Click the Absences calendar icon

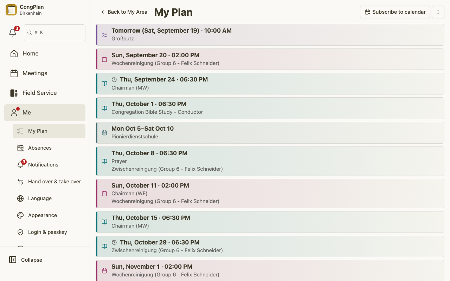point(20,148)
